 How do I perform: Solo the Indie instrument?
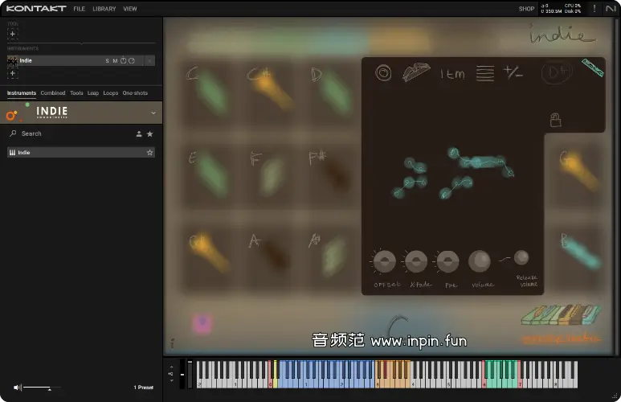coord(108,60)
